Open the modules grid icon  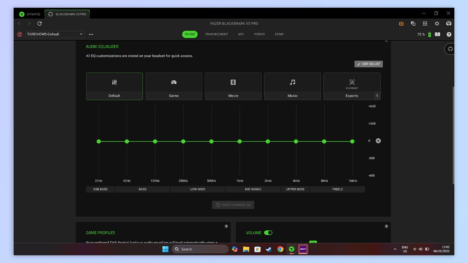pyautogui.click(x=425, y=24)
